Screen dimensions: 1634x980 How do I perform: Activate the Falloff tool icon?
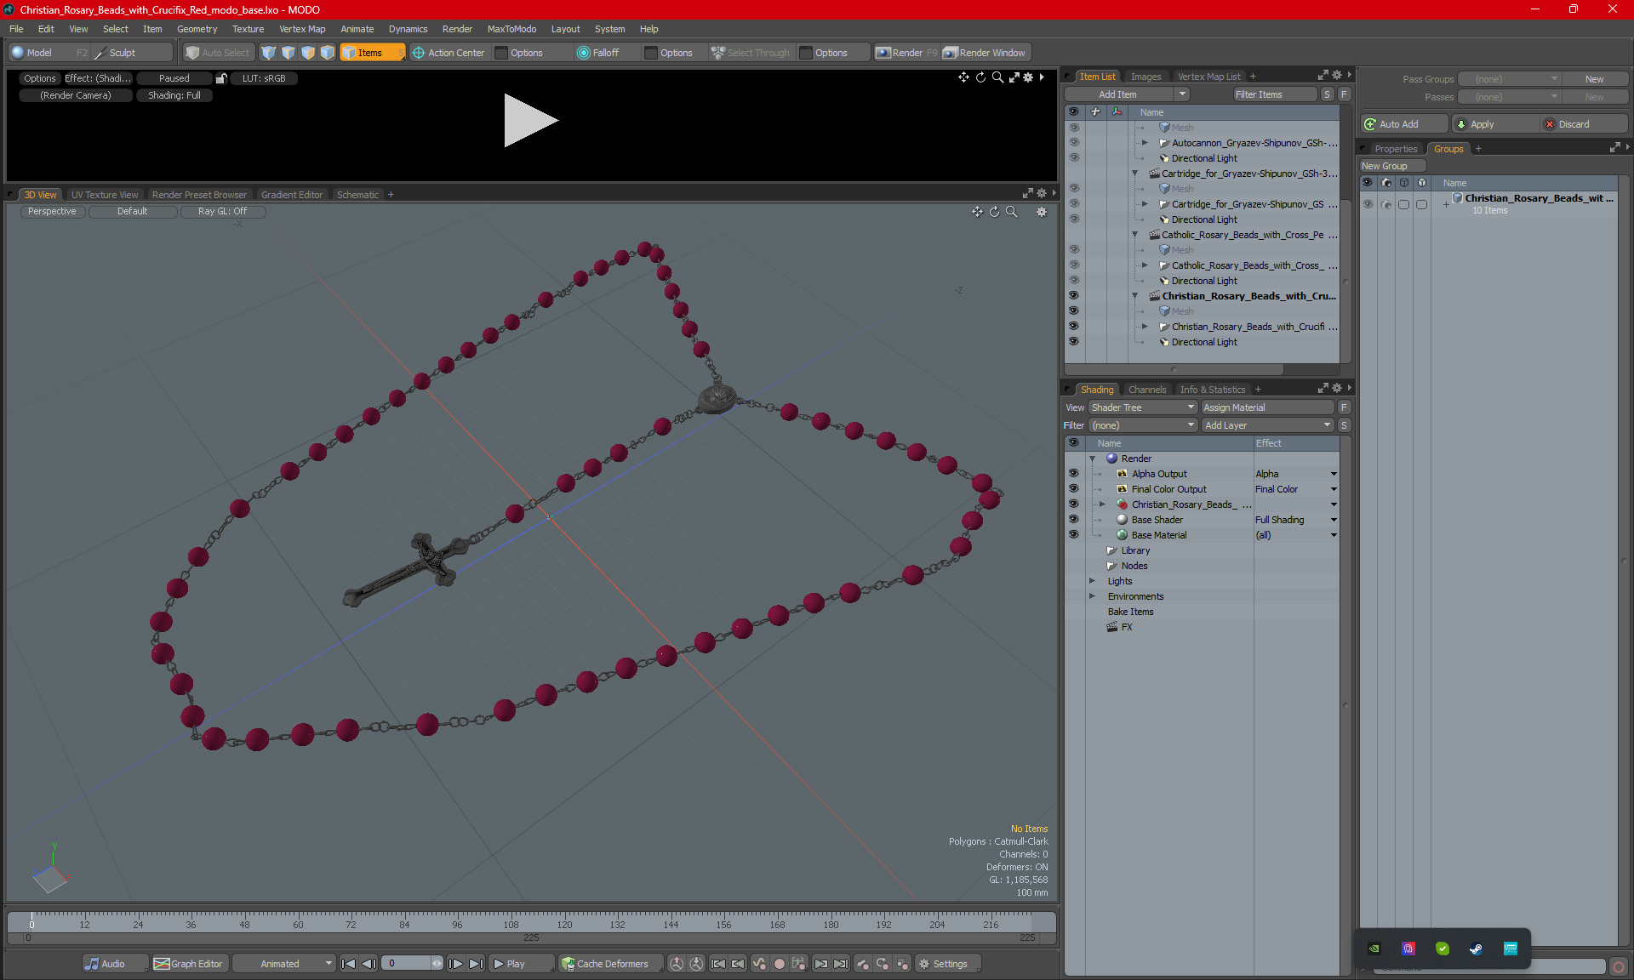tap(583, 53)
